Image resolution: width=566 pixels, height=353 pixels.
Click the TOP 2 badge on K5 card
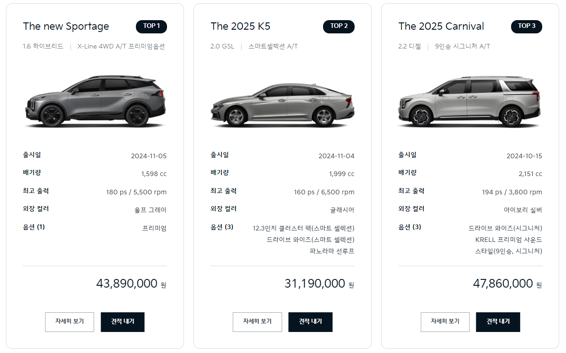tap(339, 27)
